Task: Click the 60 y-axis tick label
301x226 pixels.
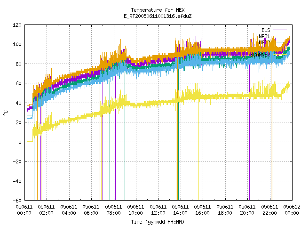Action: click(19, 83)
